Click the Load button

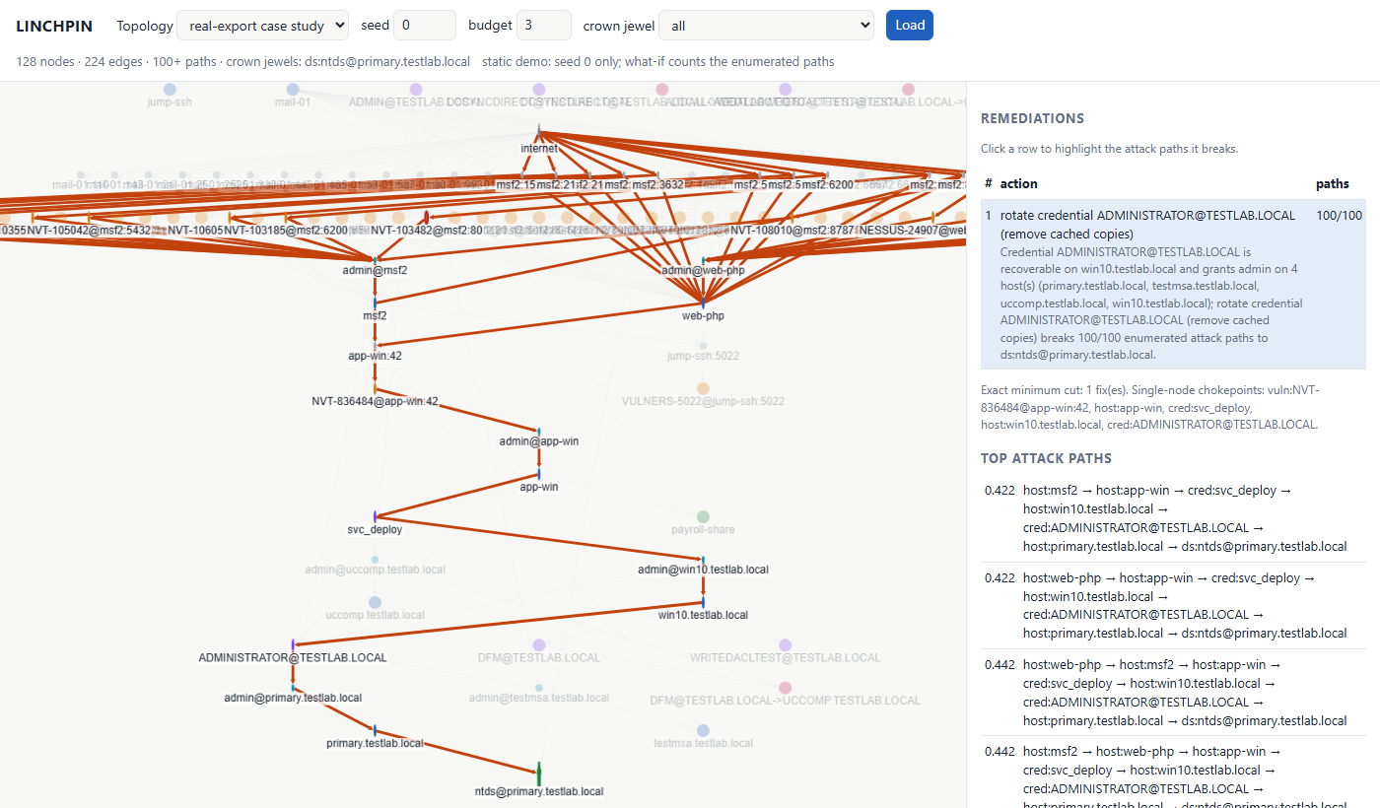pos(910,25)
